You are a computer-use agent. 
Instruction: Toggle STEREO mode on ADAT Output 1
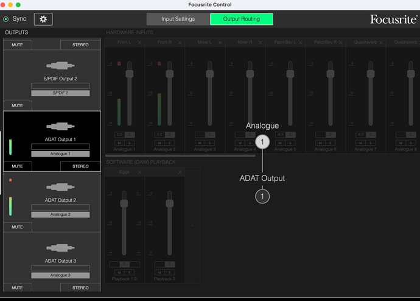coord(80,166)
